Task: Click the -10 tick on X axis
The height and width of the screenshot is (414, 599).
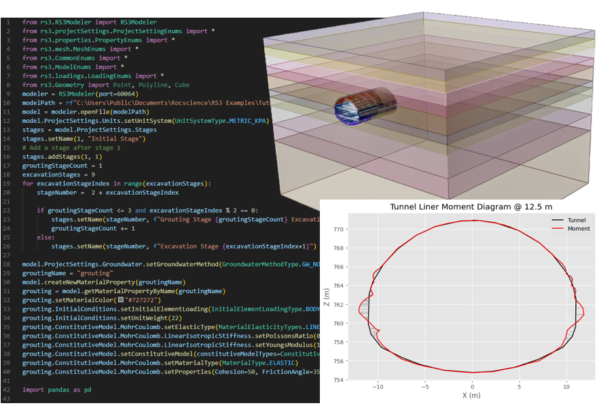Action: 378,385
